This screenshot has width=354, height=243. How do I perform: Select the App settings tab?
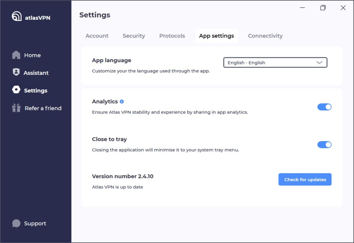216,36
